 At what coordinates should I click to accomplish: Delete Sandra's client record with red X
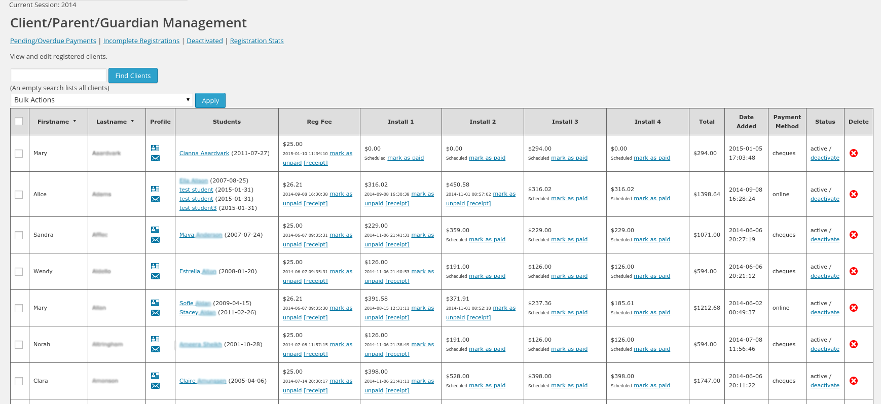pos(854,235)
